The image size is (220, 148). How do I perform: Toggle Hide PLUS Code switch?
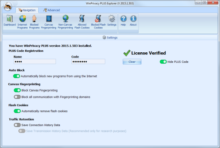(163, 62)
